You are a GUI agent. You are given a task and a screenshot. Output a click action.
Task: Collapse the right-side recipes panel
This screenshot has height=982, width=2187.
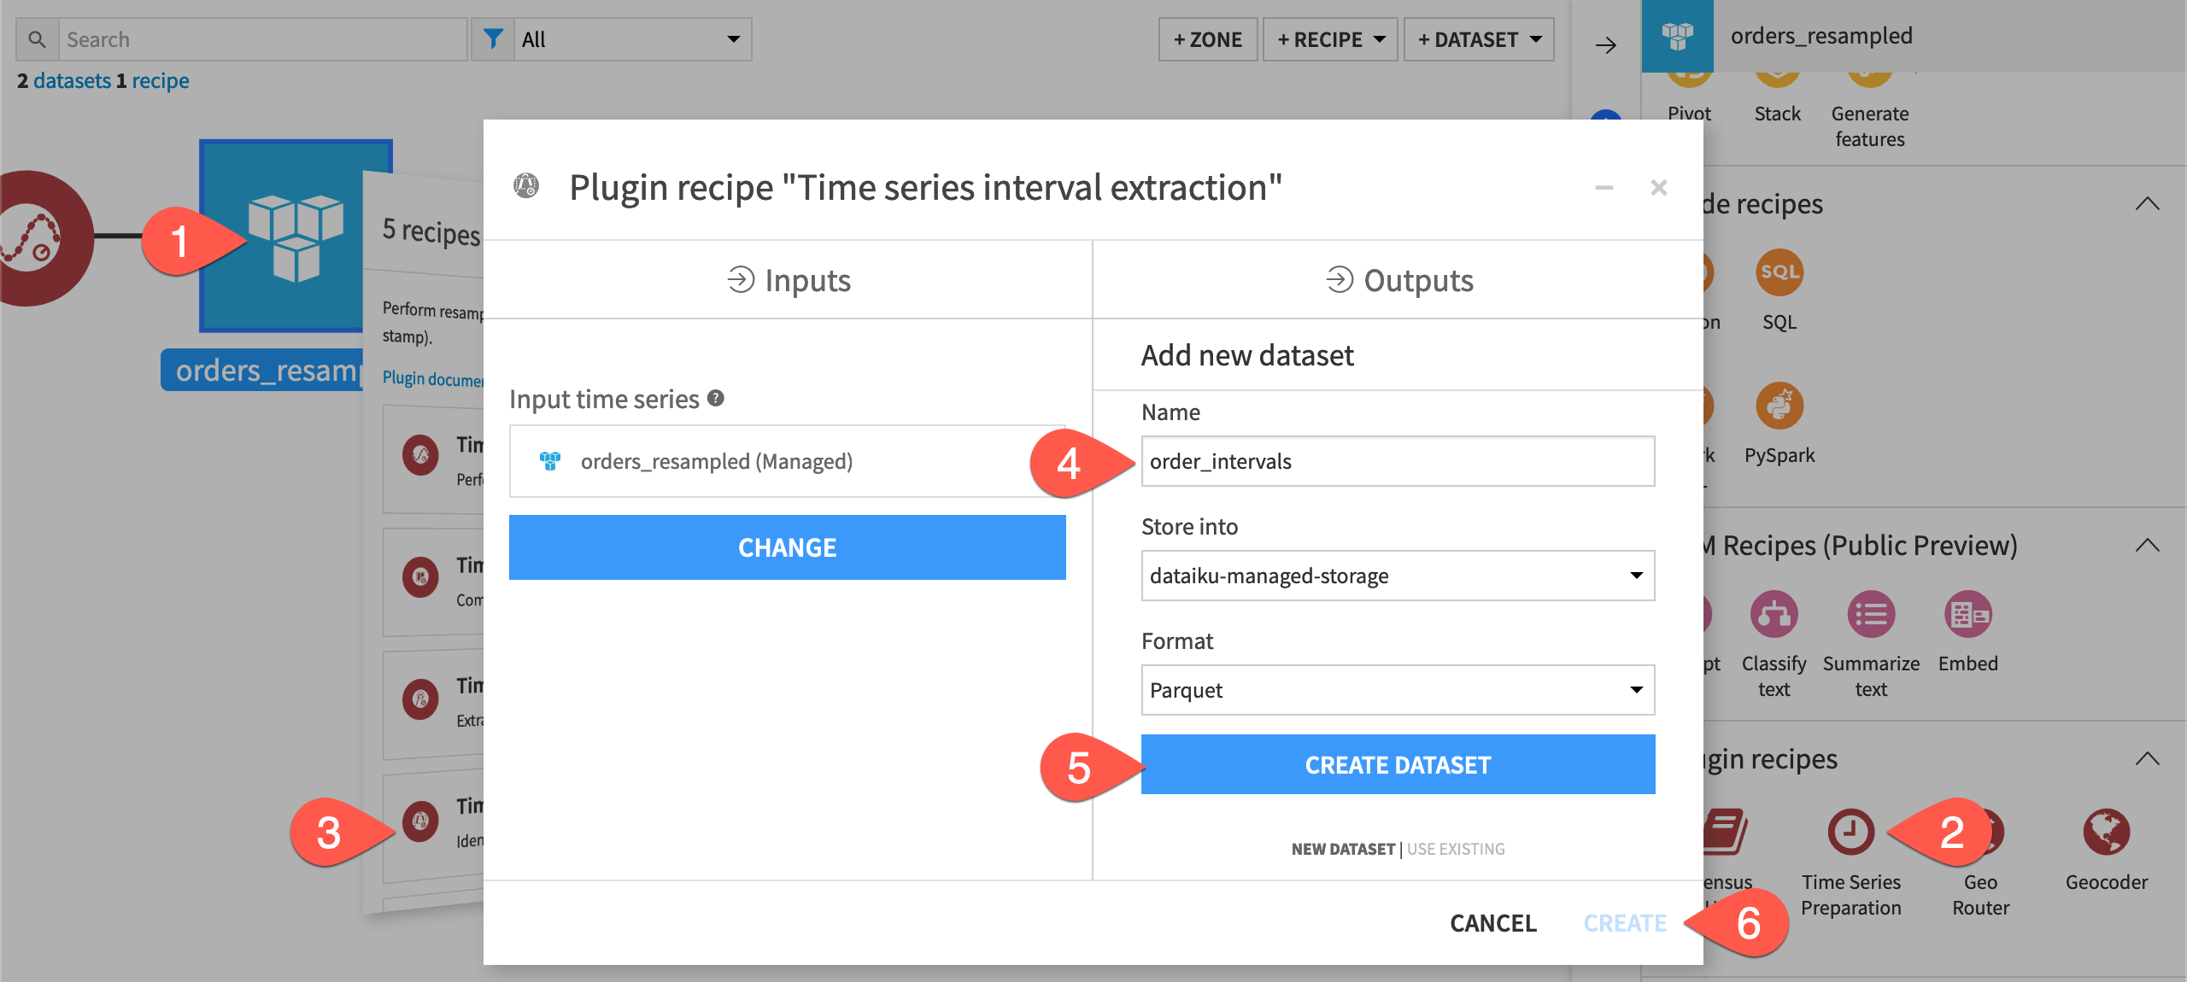click(x=2147, y=204)
